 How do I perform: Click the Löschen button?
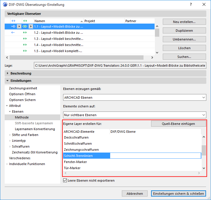[184, 48]
